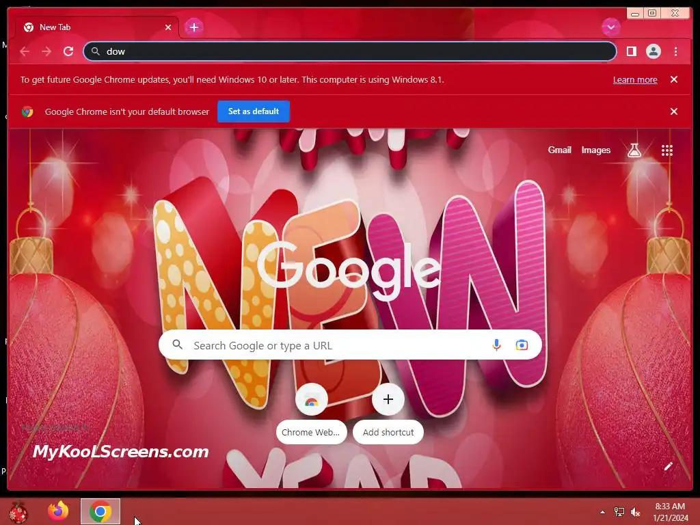Go back with the back arrow

tap(25, 51)
